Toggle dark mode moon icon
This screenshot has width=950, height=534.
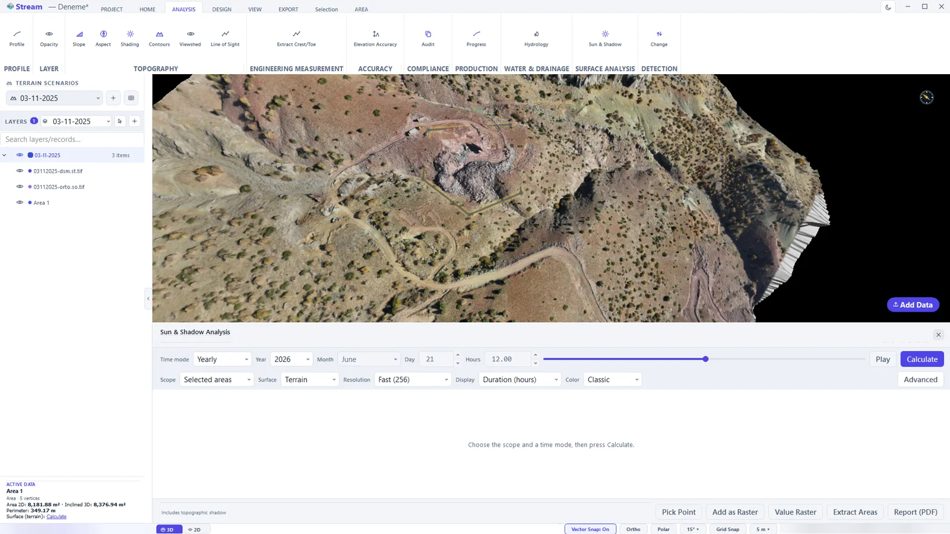(888, 7)
